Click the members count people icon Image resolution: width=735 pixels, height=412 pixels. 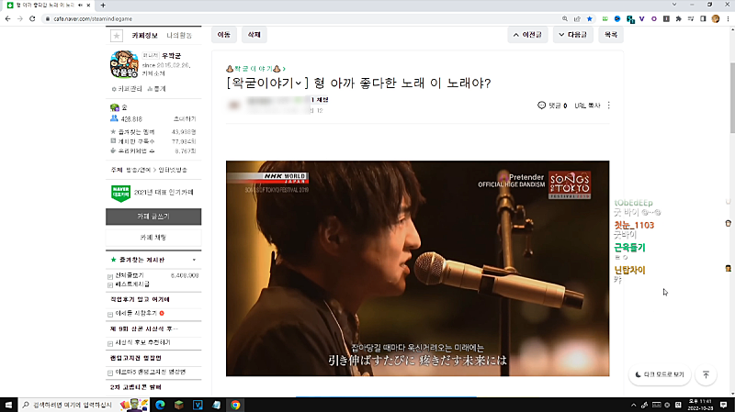tap(114, 118)
